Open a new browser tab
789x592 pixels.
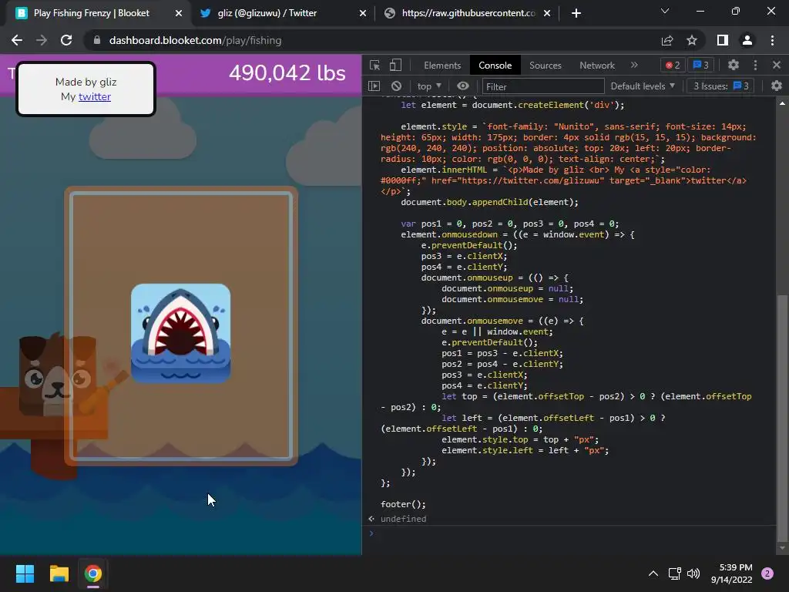(x=576, y=13)
